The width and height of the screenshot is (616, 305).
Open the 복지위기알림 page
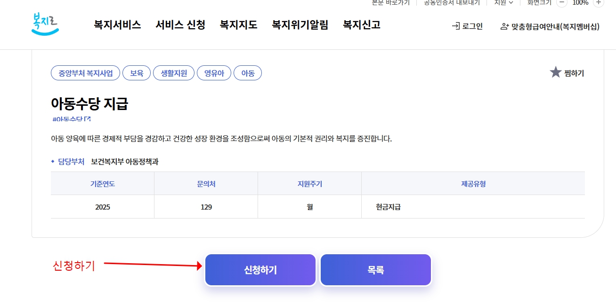coord(300,25)
